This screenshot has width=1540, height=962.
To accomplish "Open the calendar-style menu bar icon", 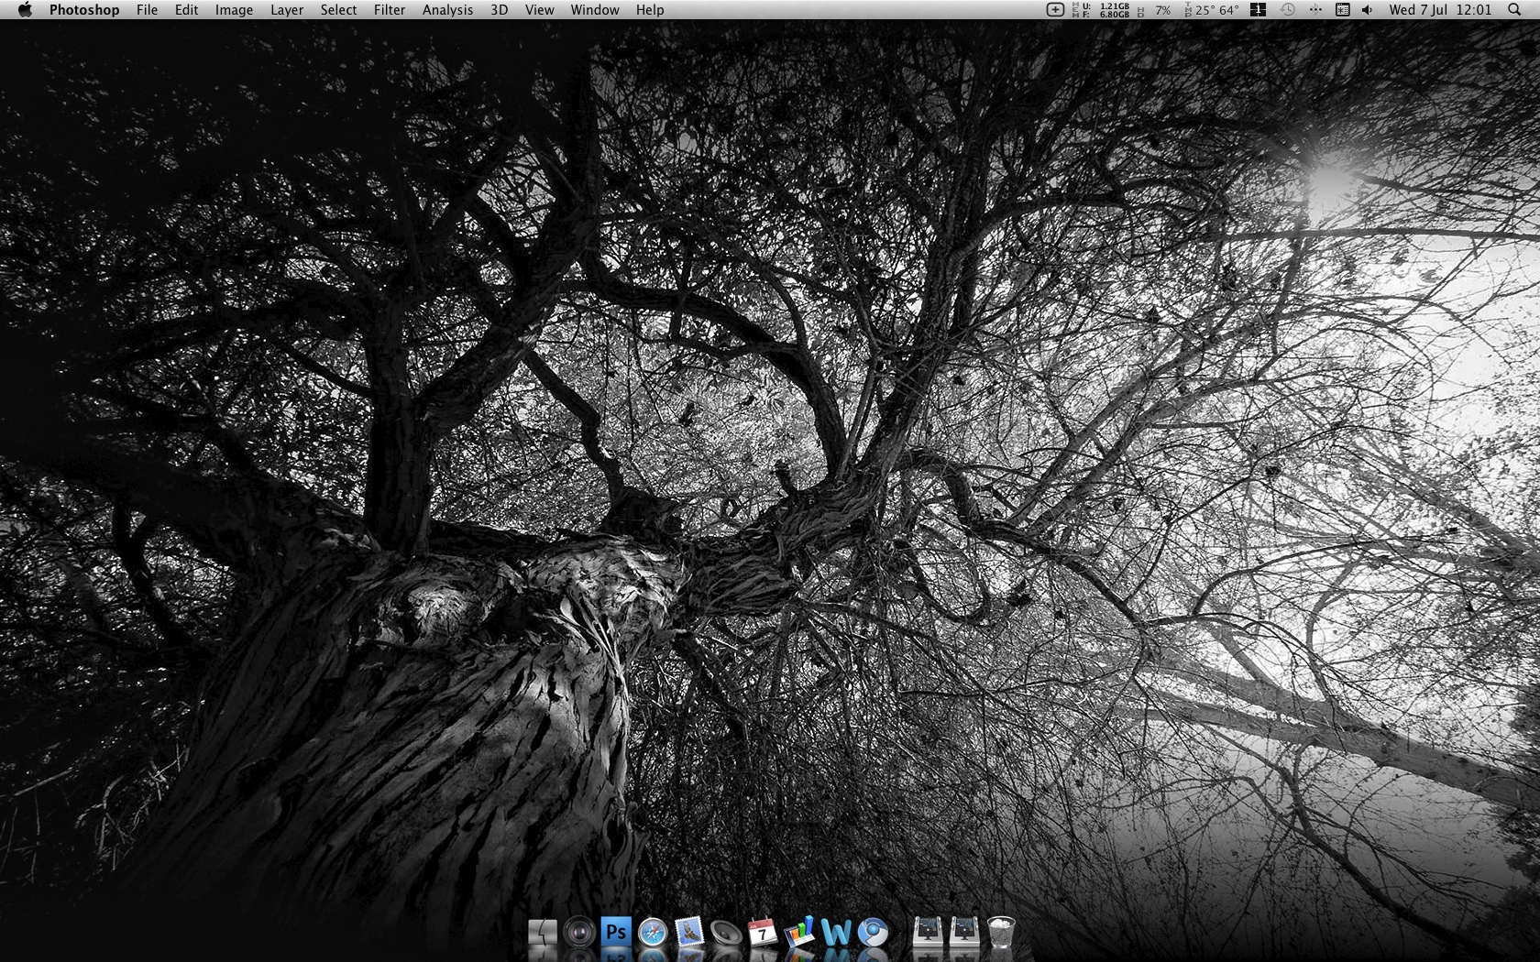I will pos(1342,10).
